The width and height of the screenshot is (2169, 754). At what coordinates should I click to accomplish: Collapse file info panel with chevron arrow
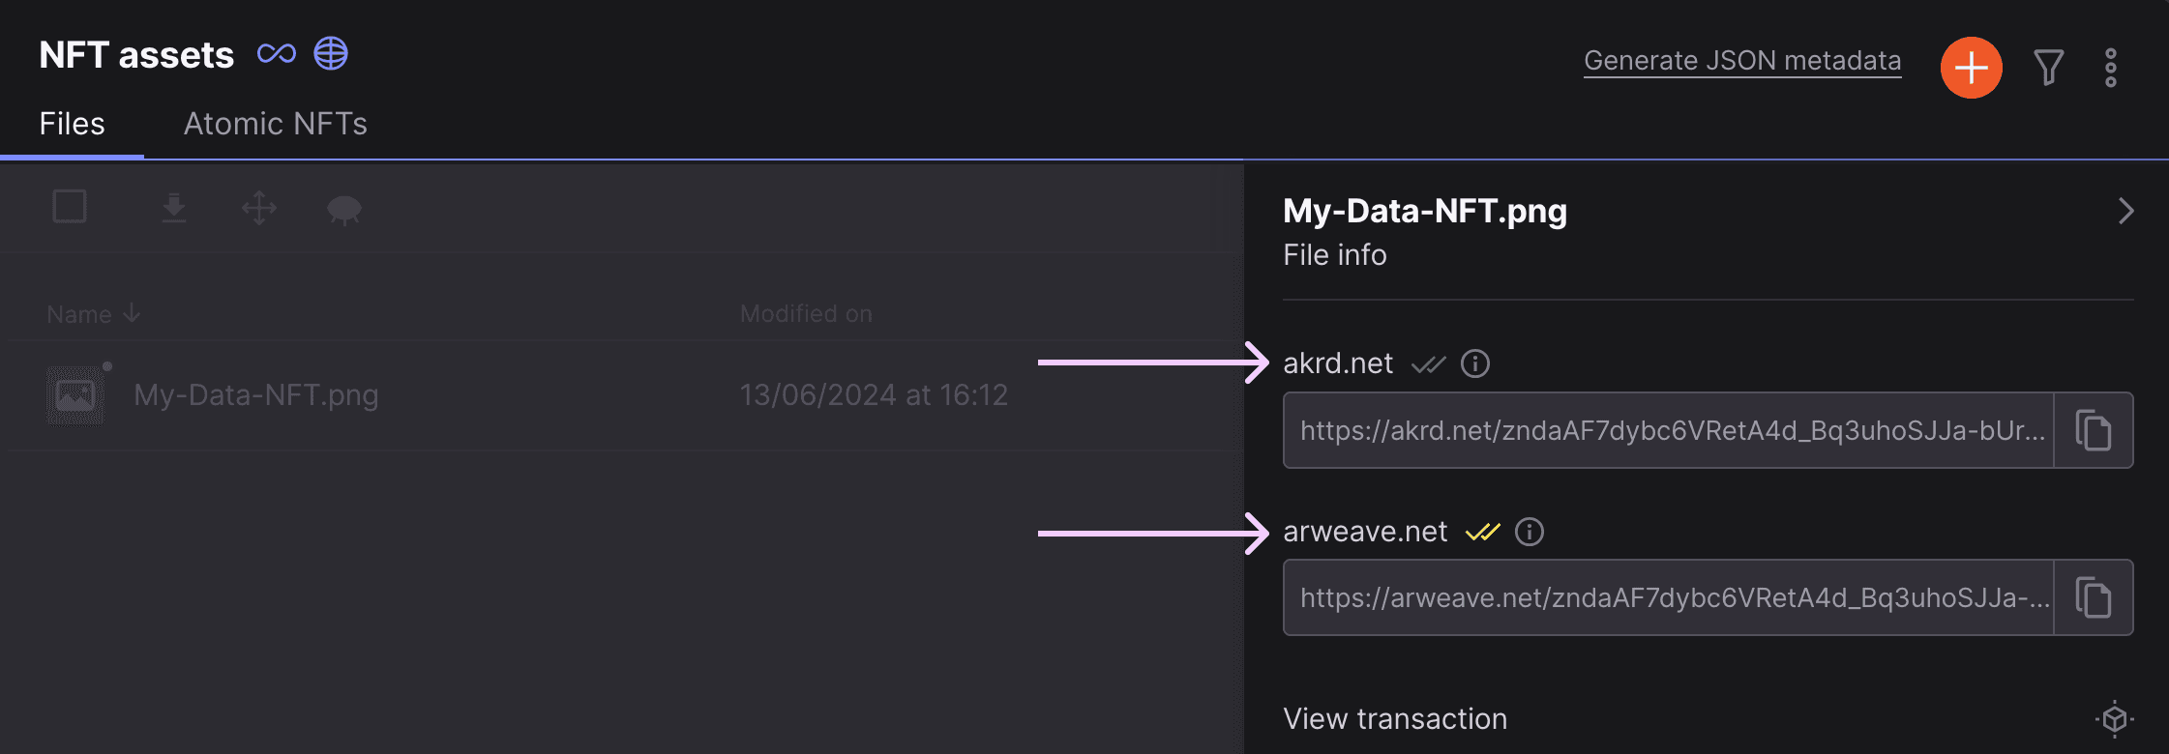(x=2125, y=211)
